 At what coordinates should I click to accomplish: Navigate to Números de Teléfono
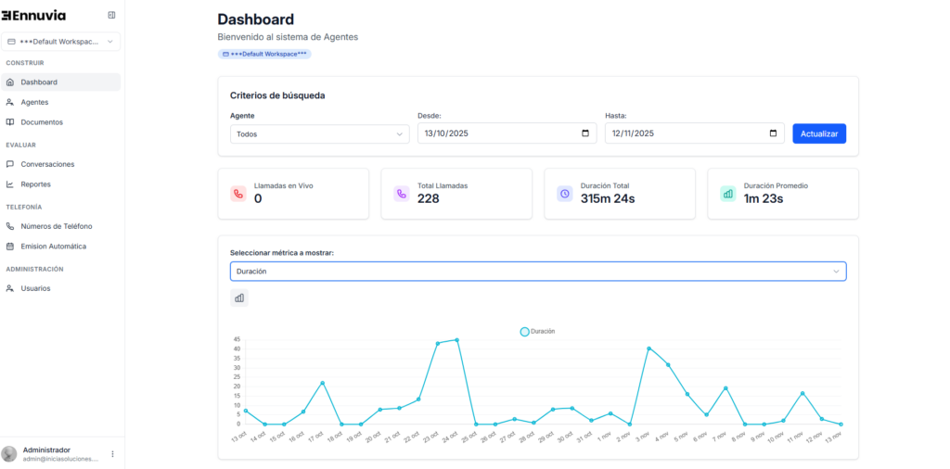[56, 226]
